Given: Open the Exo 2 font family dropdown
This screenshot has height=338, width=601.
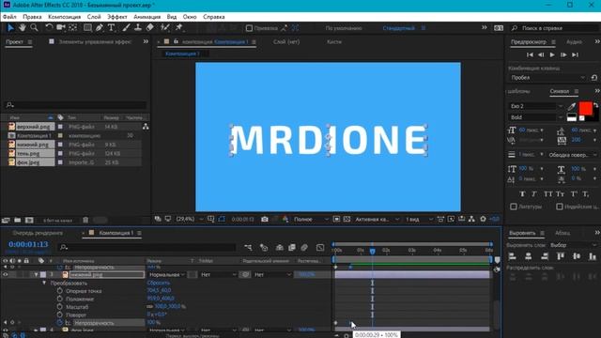Looking at the screenshot, I should pyautogui.click(x=536, y=106).
